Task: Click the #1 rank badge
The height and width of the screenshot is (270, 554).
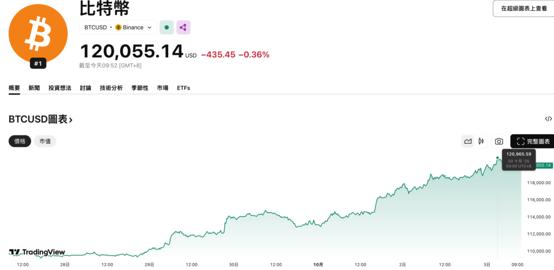Action: pos(38,64)
